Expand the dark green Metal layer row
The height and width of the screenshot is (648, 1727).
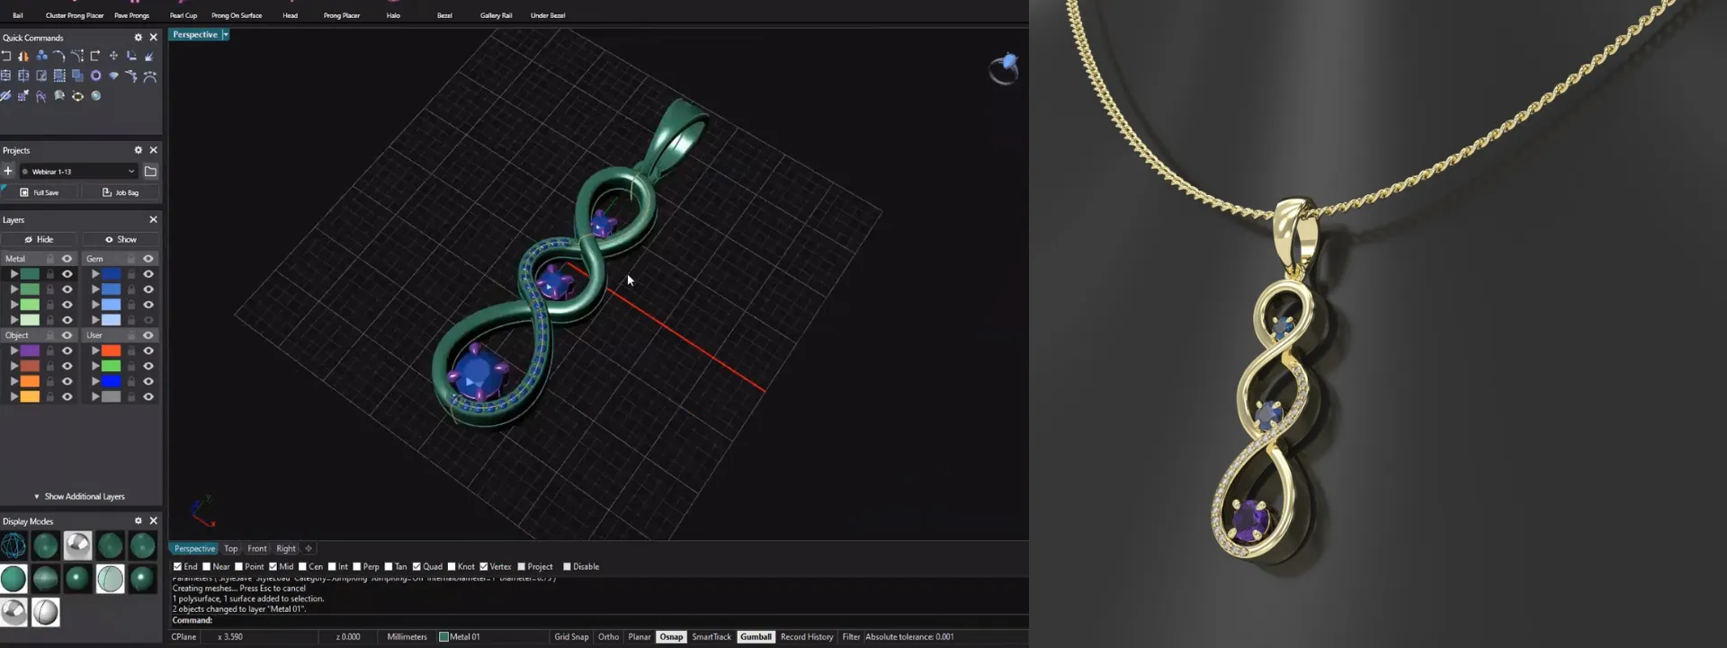(x=13, y=274)
